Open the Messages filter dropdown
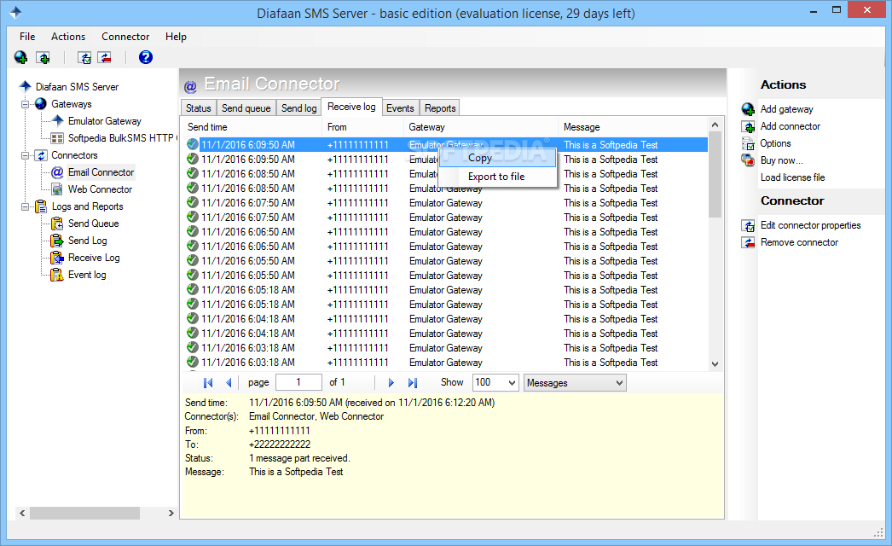 619,382
